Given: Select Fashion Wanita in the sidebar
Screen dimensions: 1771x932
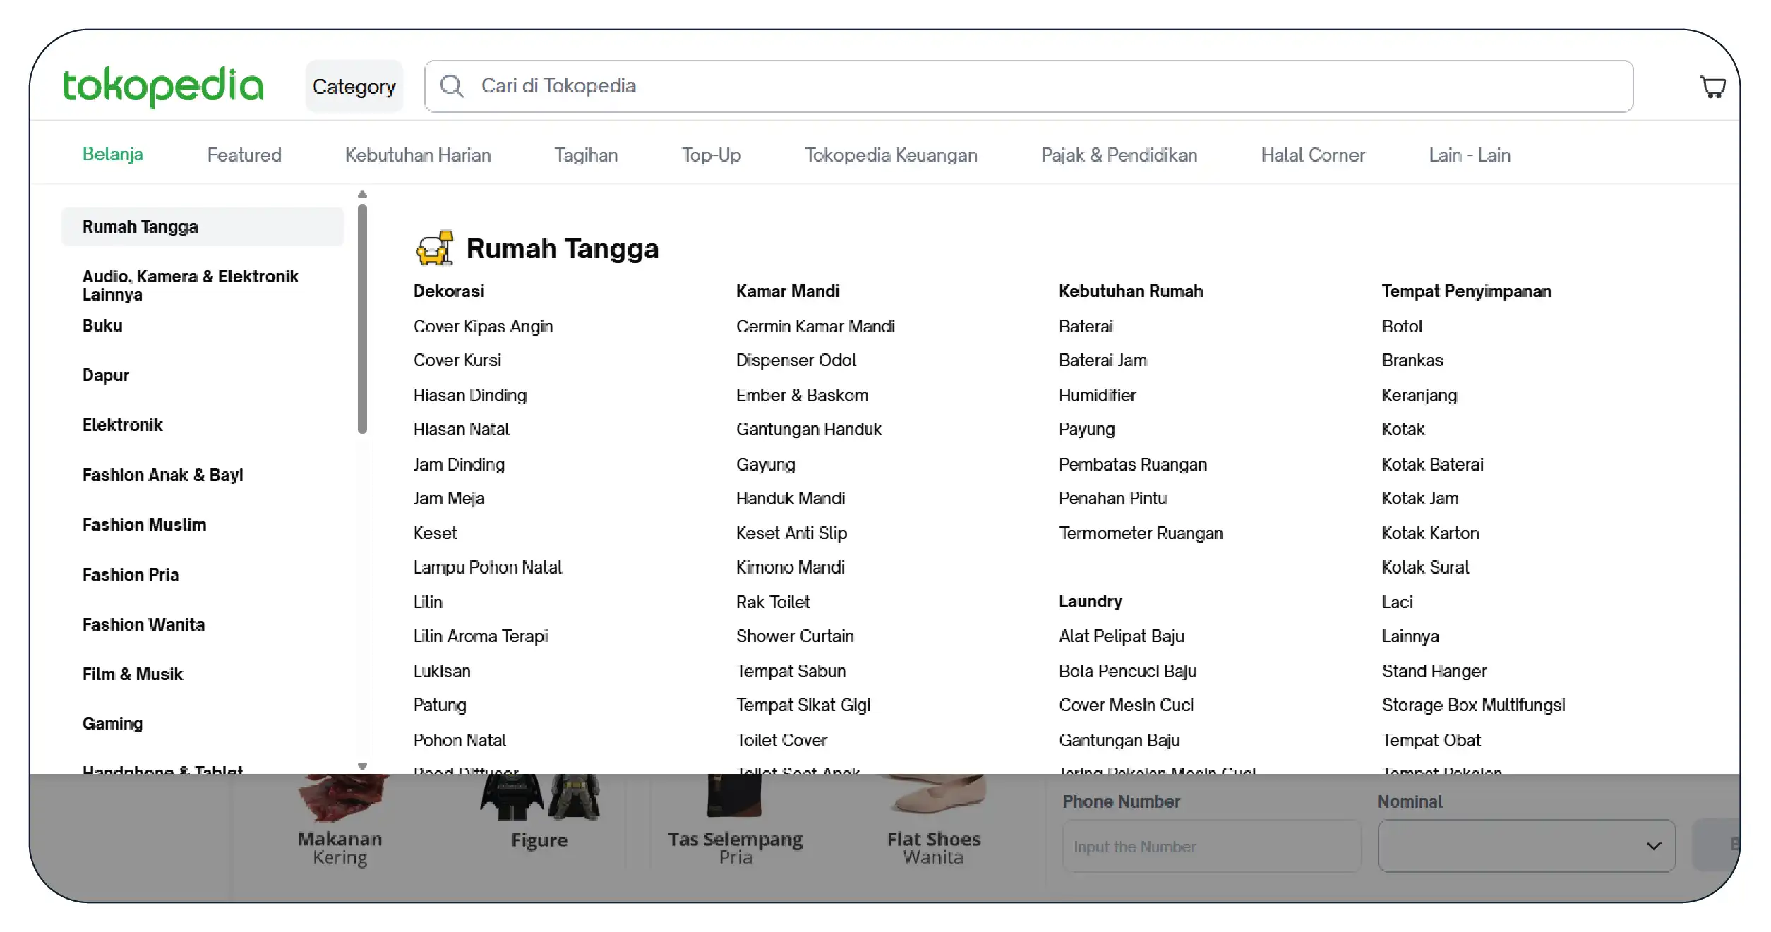Looking at the screenshot, I should point(143,624).
